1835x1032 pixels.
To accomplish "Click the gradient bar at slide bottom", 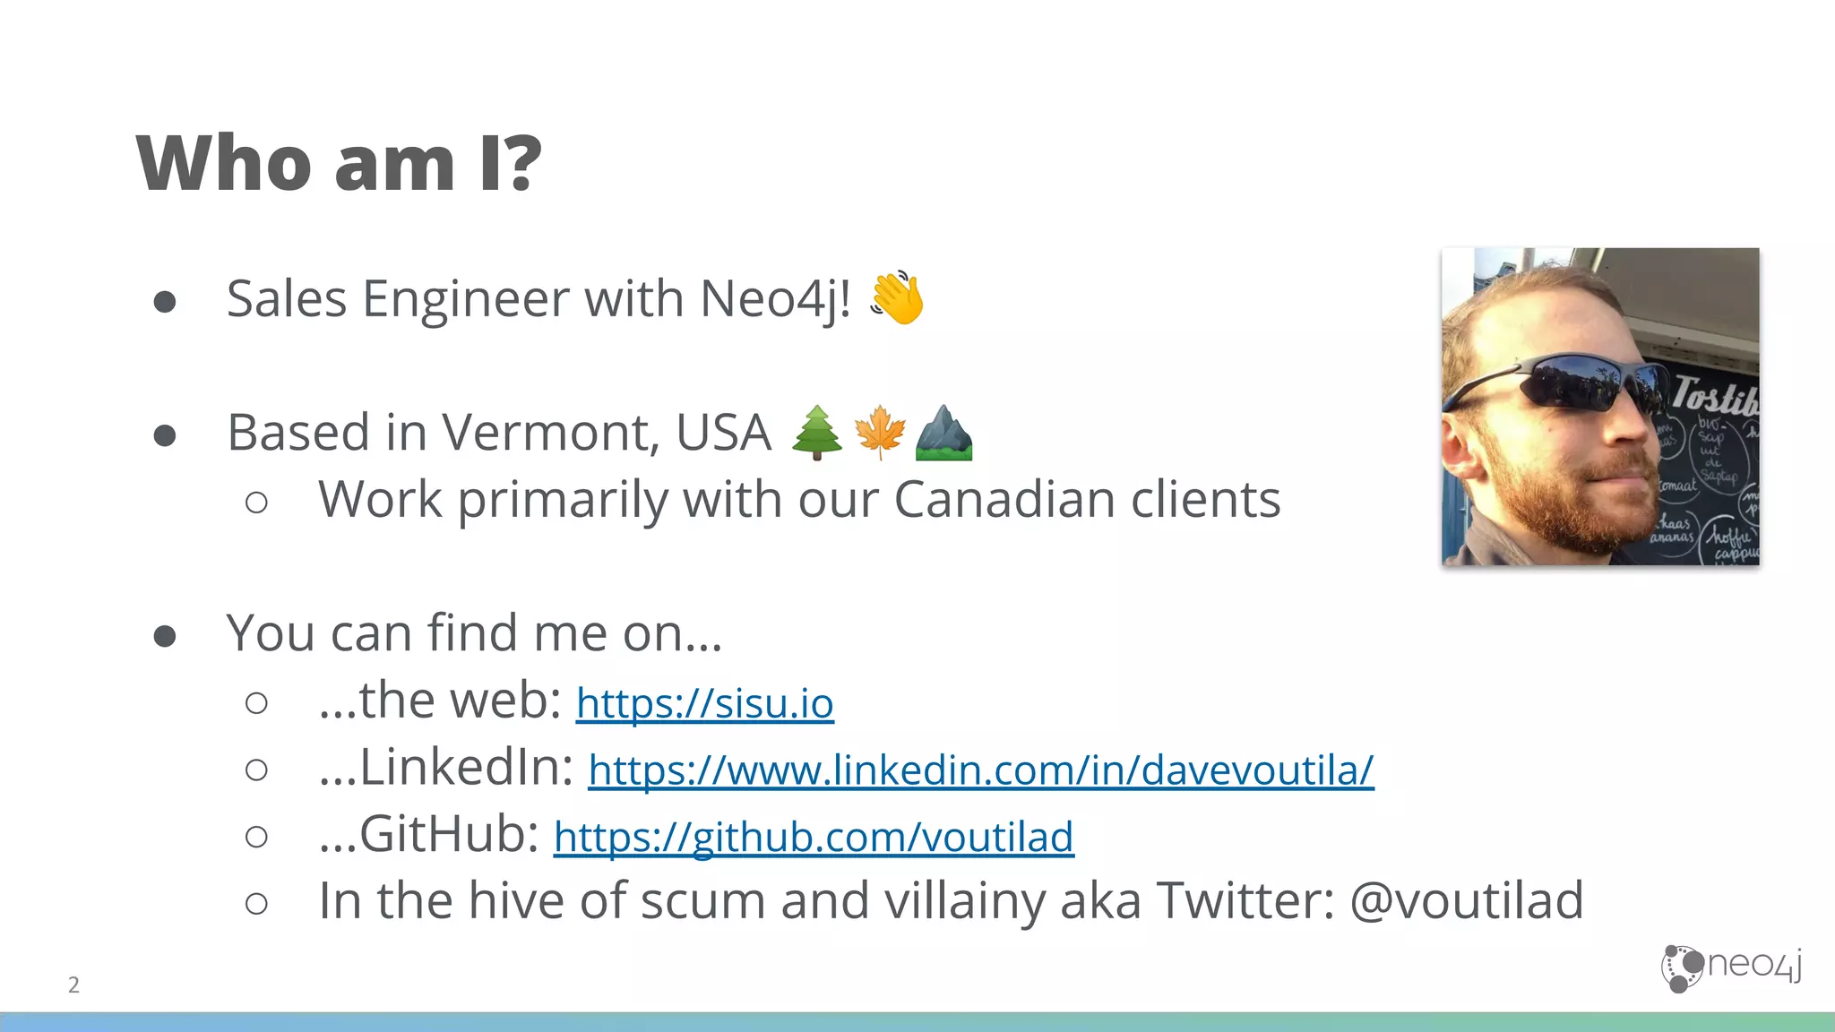I will pos(917,1022).
